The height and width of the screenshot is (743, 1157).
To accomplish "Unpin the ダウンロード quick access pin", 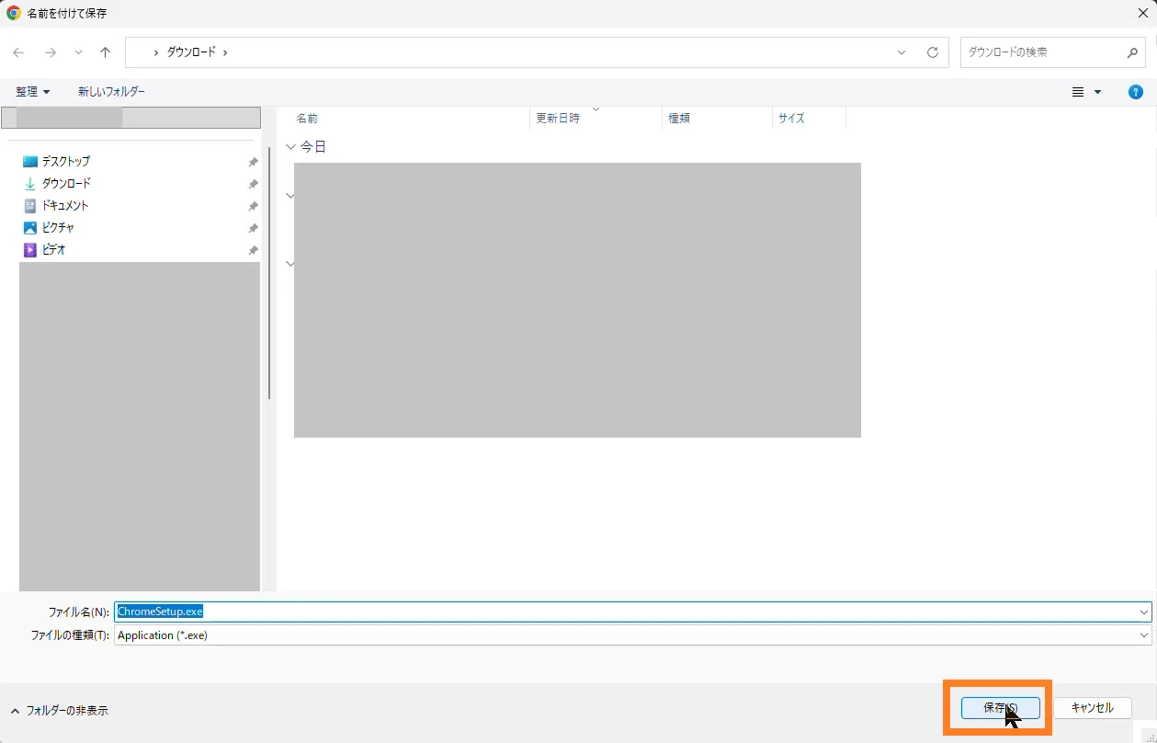I will tap(253, 184).
